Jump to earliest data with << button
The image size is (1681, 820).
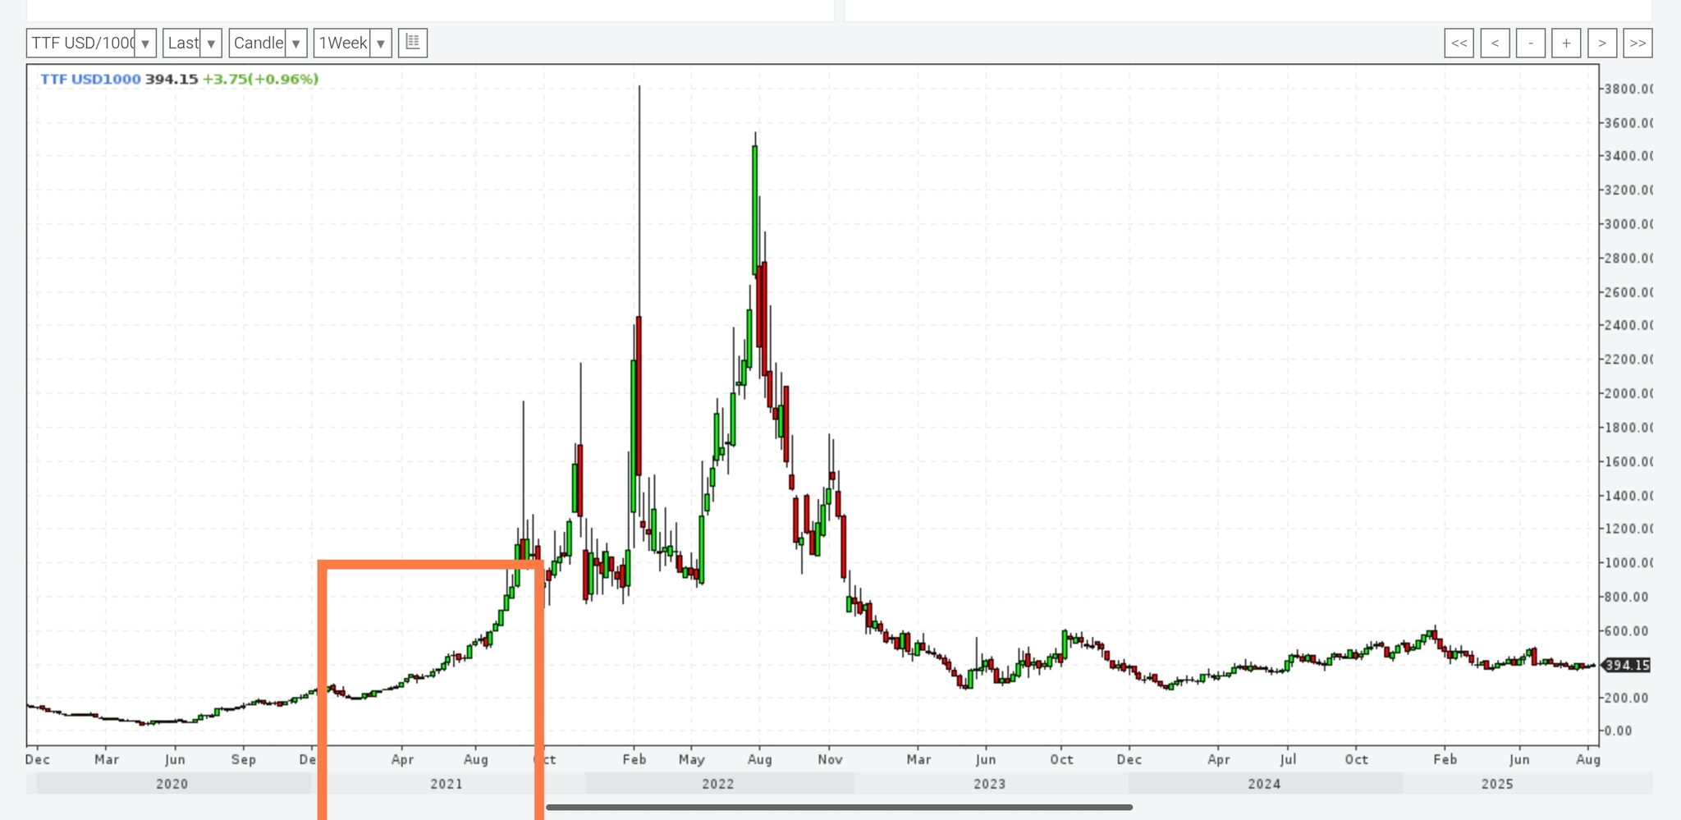pyautogui.click(x=1459, y=44)
